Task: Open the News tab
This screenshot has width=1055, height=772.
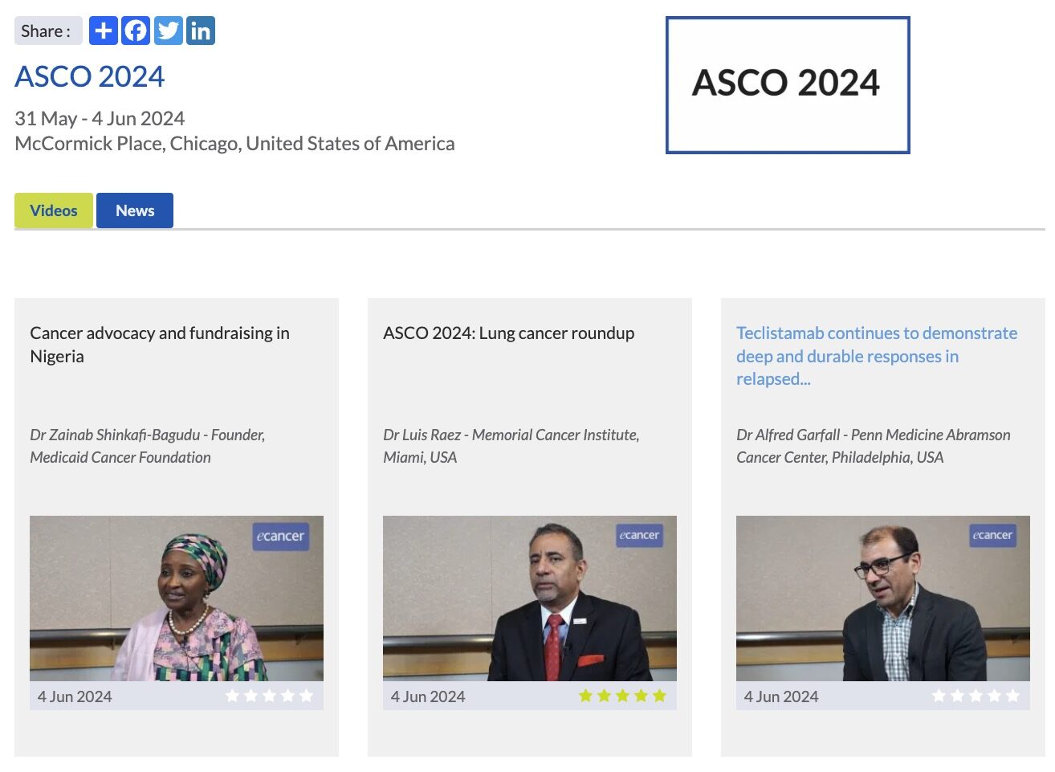Action: pos(135,210)
